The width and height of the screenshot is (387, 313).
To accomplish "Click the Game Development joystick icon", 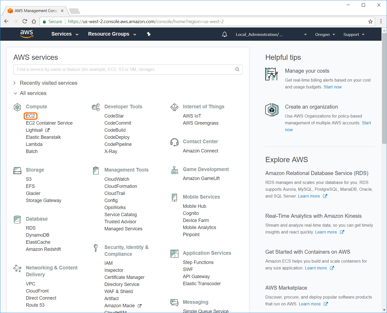I will [x=174, y=170].
